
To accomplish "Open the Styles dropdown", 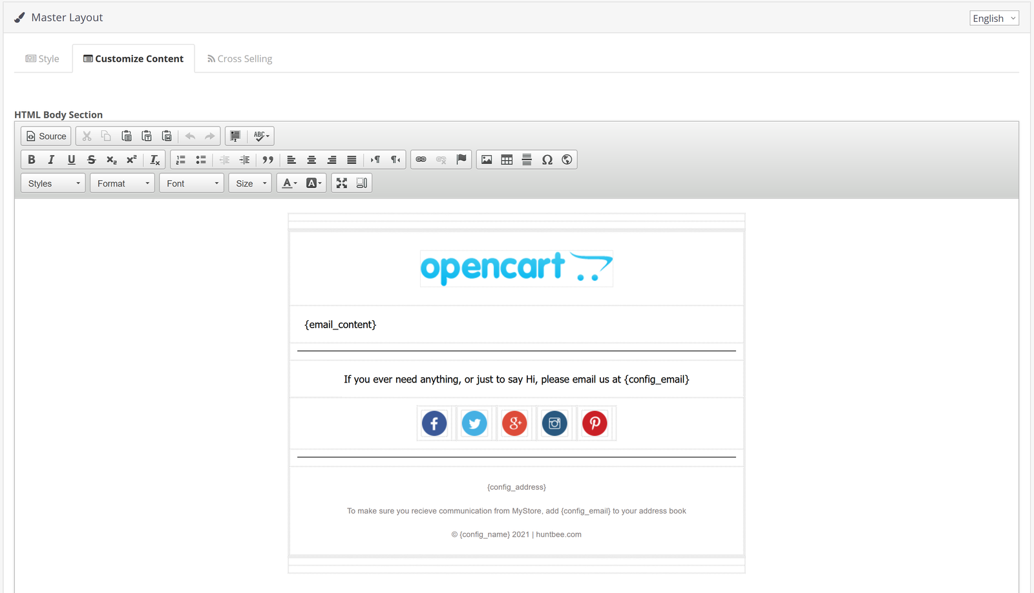I will [53, 183].
